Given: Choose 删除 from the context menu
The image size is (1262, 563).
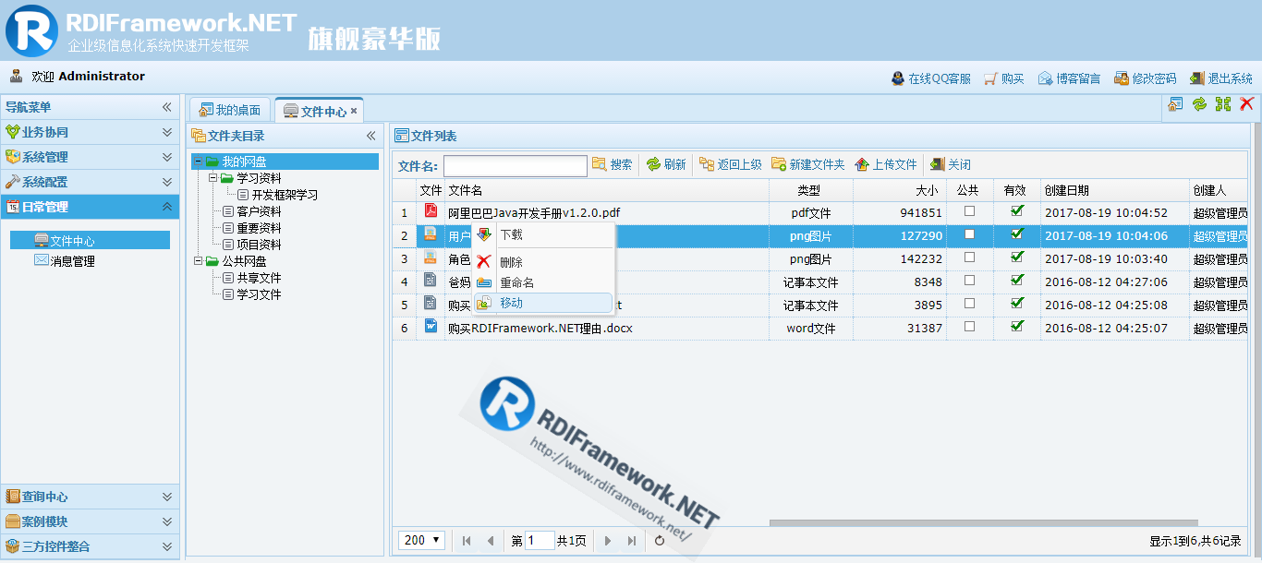Looking at the screenshot, I should point(543,262).
